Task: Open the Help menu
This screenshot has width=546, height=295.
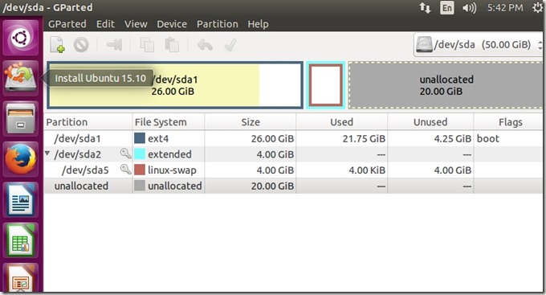Action: (258, 24)
